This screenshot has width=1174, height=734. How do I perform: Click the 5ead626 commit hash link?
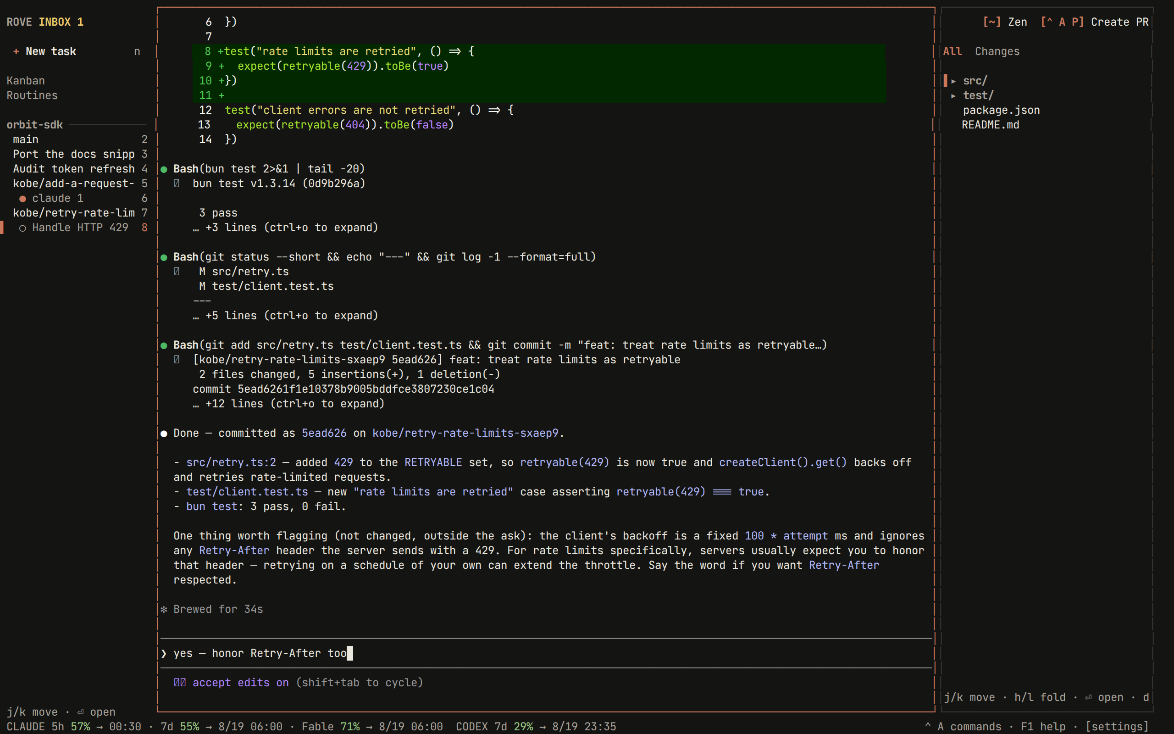tap(324, 433)
